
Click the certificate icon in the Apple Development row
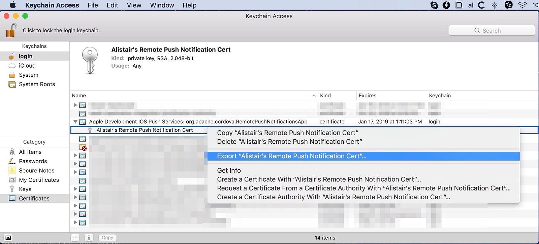(83, 122)
